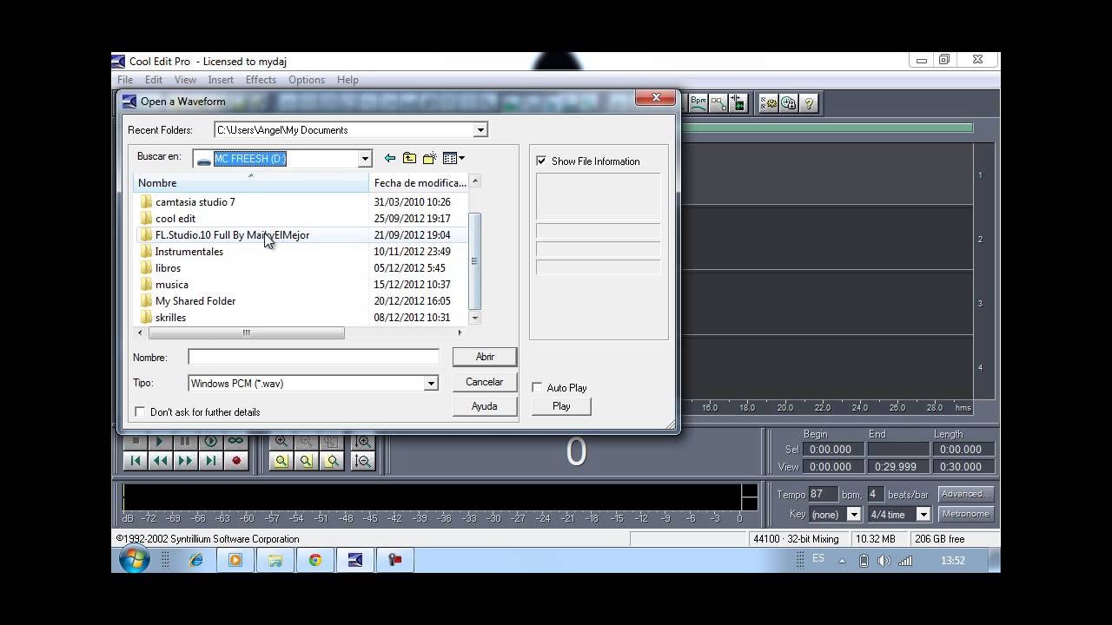Sort by the Nombre column header
The image size is (1112, 625).
click(251, 183)
